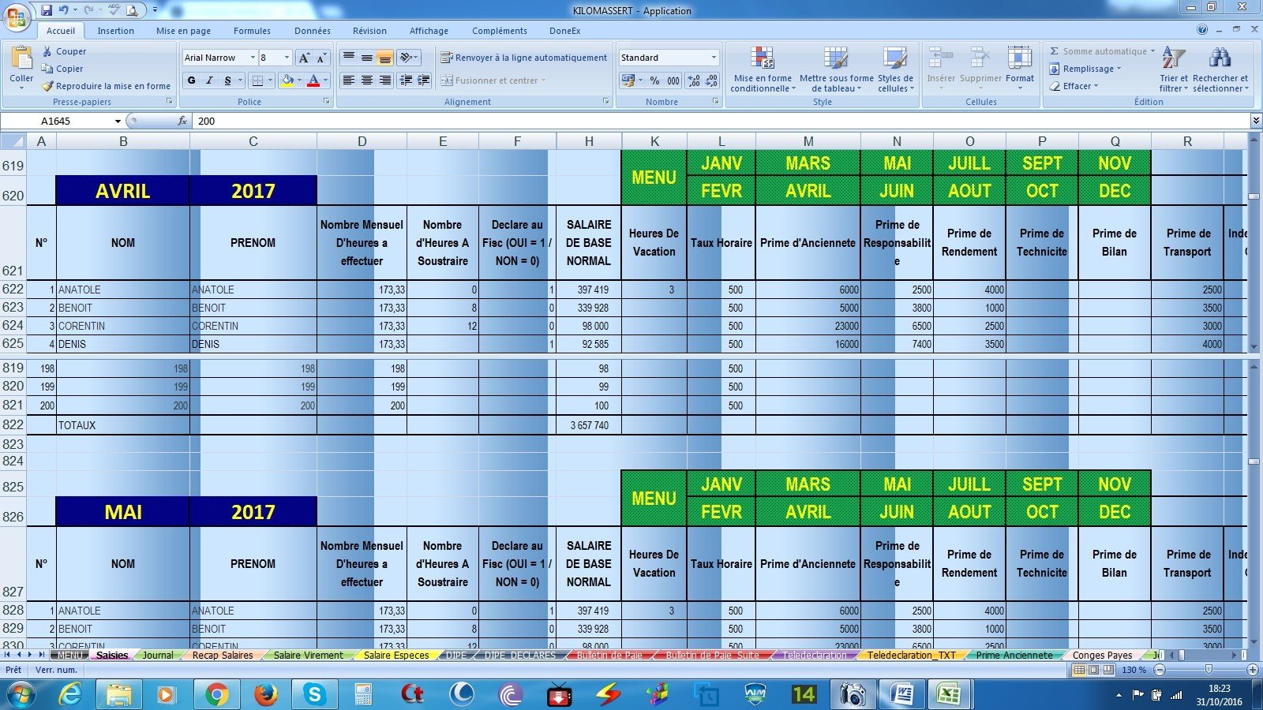Image resolution: width=1263 pixels, height=710 pixels.
Task: Click the Save icon in quick access toolbar
Action: [47, 10]
